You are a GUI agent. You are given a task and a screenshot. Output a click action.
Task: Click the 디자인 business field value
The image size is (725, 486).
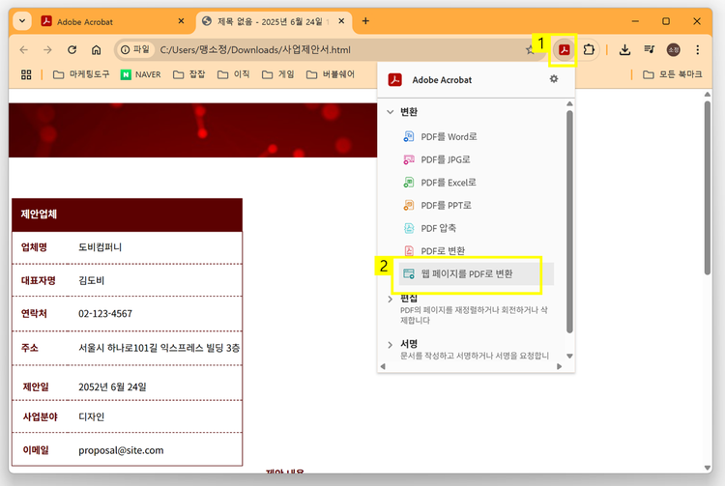point(91,416)
